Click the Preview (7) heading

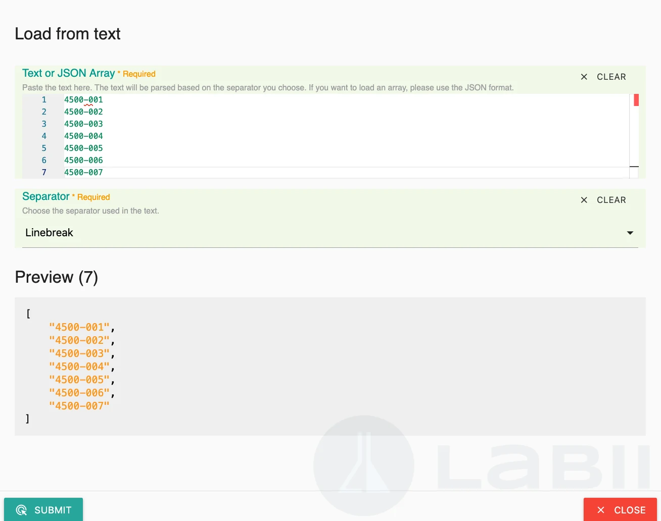pyautogui.click(x=56, y=277)
